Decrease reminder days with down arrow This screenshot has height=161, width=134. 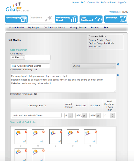[112, 117]
